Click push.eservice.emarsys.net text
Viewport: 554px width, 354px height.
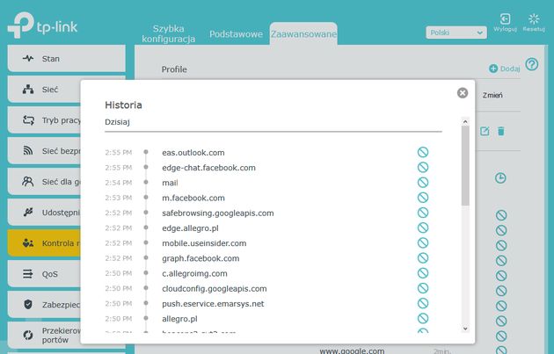point(213,304)
